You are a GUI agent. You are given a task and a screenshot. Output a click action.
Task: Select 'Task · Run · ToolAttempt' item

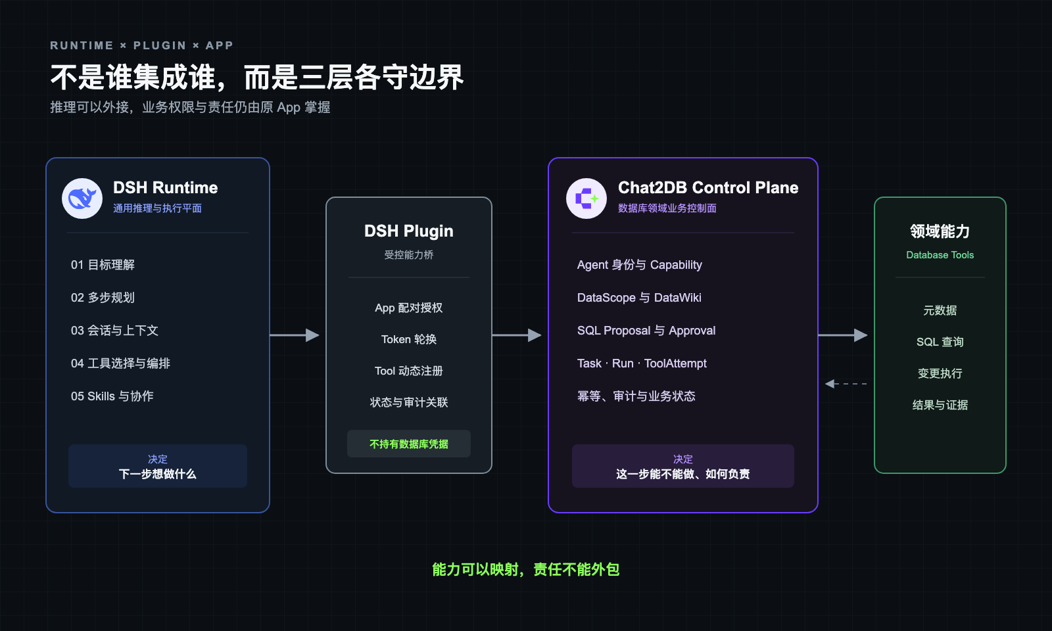pos(642,363)
